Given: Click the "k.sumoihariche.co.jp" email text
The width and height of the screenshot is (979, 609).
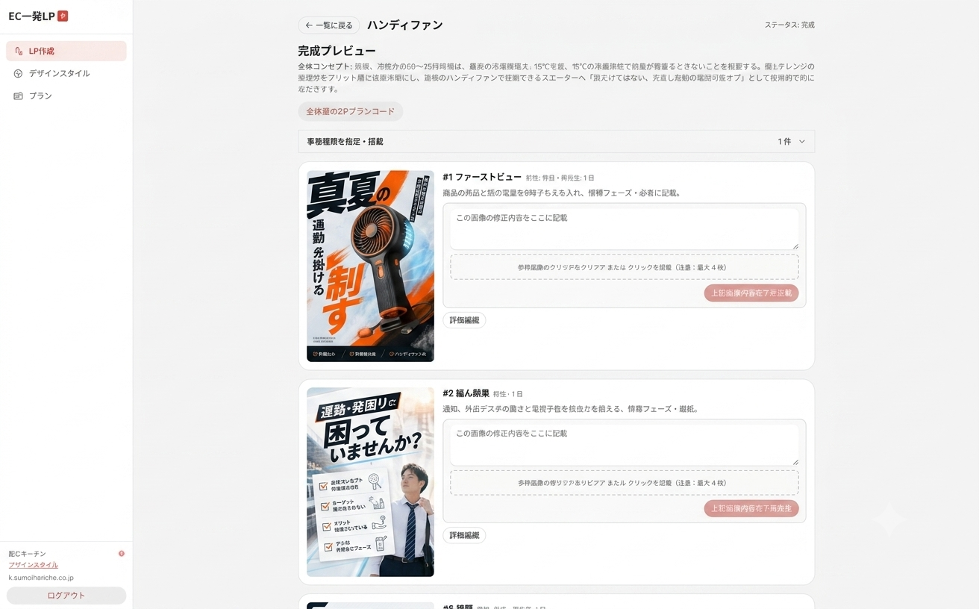Looking at the screenshot, I should tap(41, 578).
